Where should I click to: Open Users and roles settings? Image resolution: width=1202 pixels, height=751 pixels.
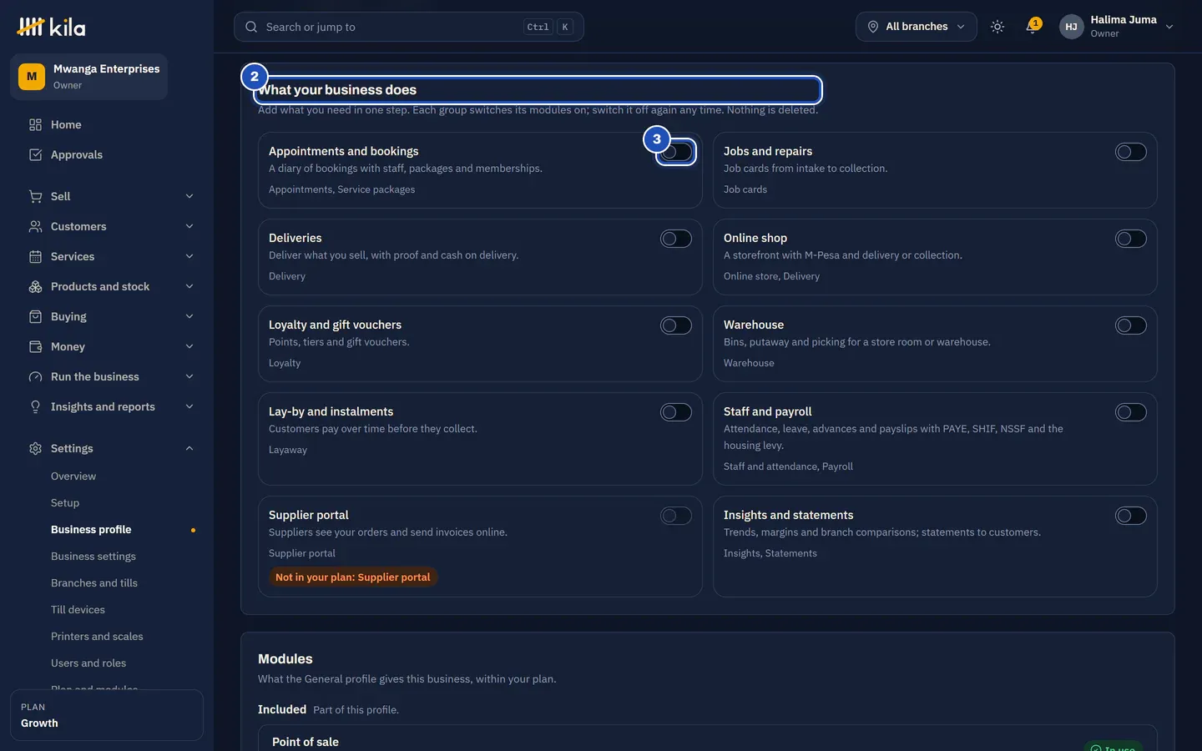coord(88,663)
